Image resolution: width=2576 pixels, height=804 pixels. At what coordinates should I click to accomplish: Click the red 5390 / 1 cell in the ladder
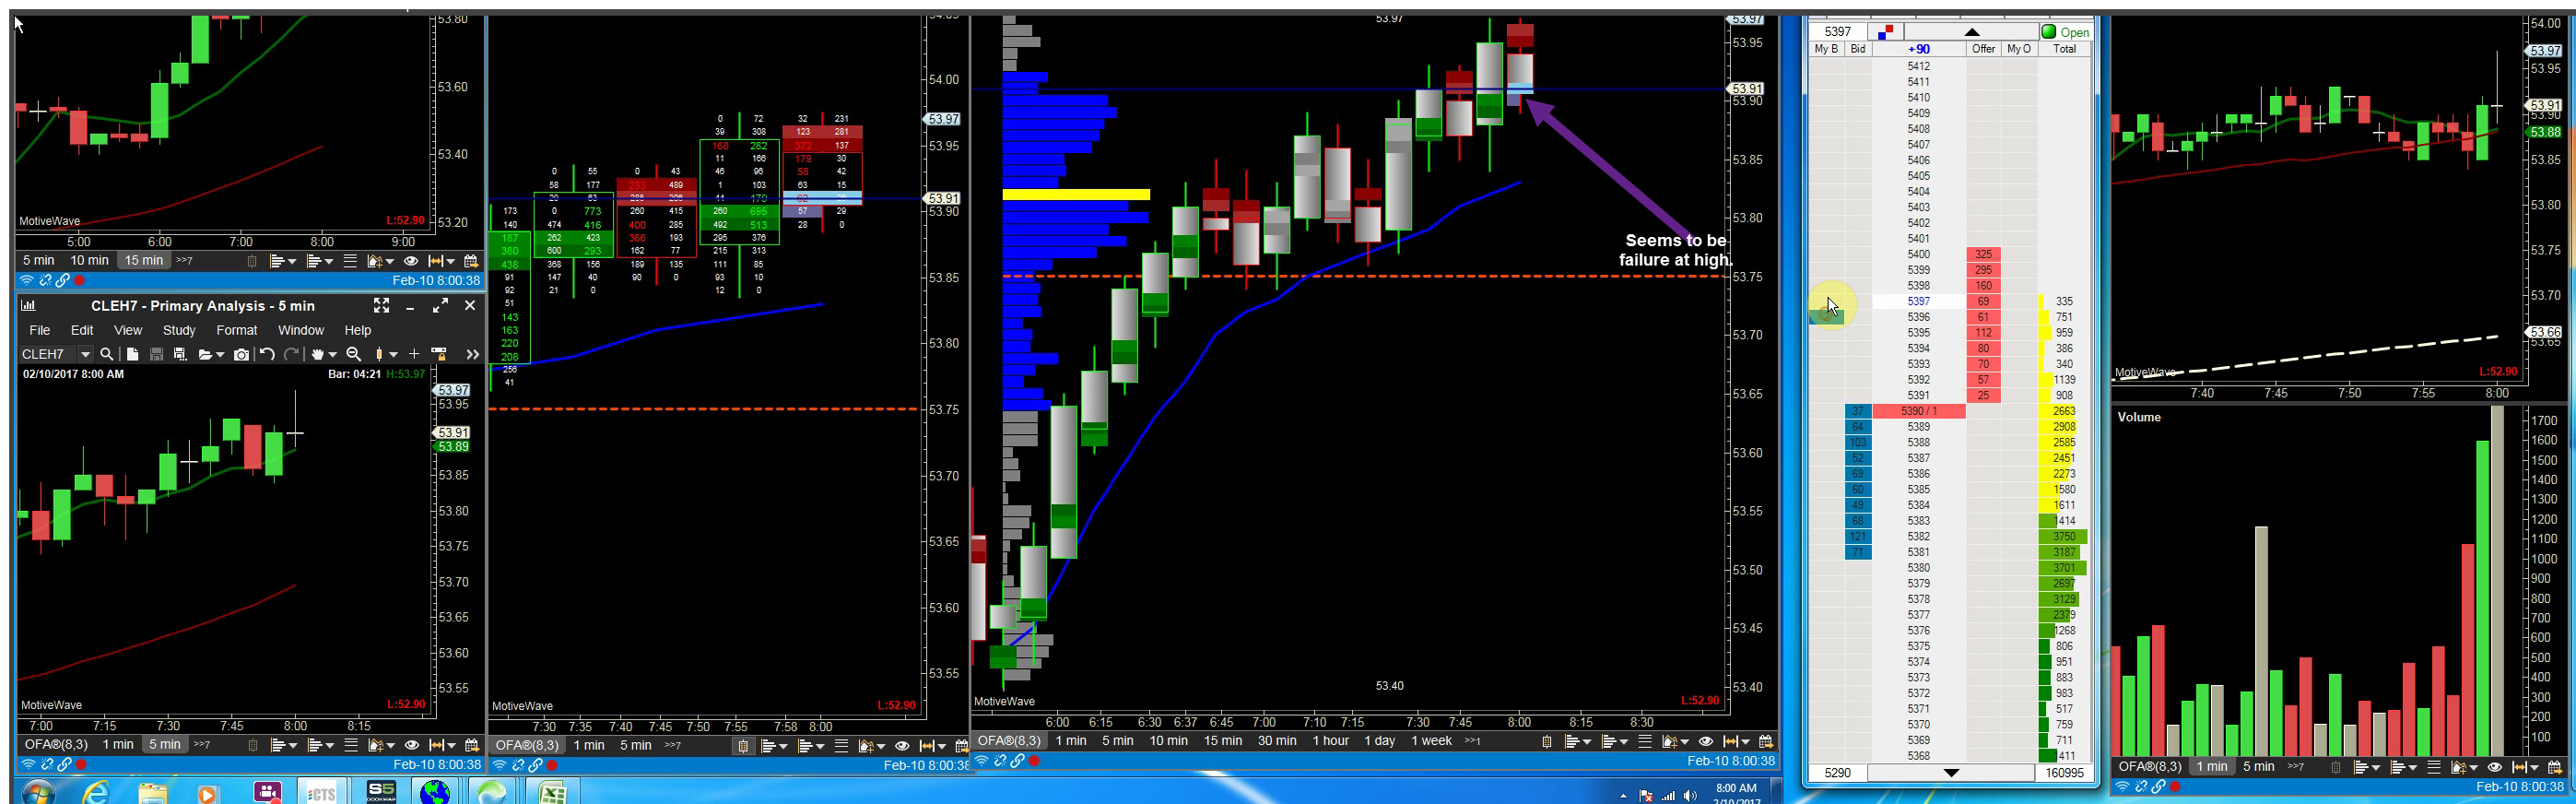1919,411
